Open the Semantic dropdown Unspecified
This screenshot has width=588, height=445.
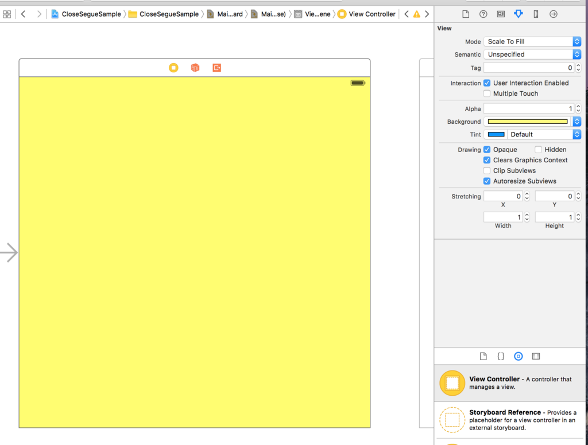(532, 54)
